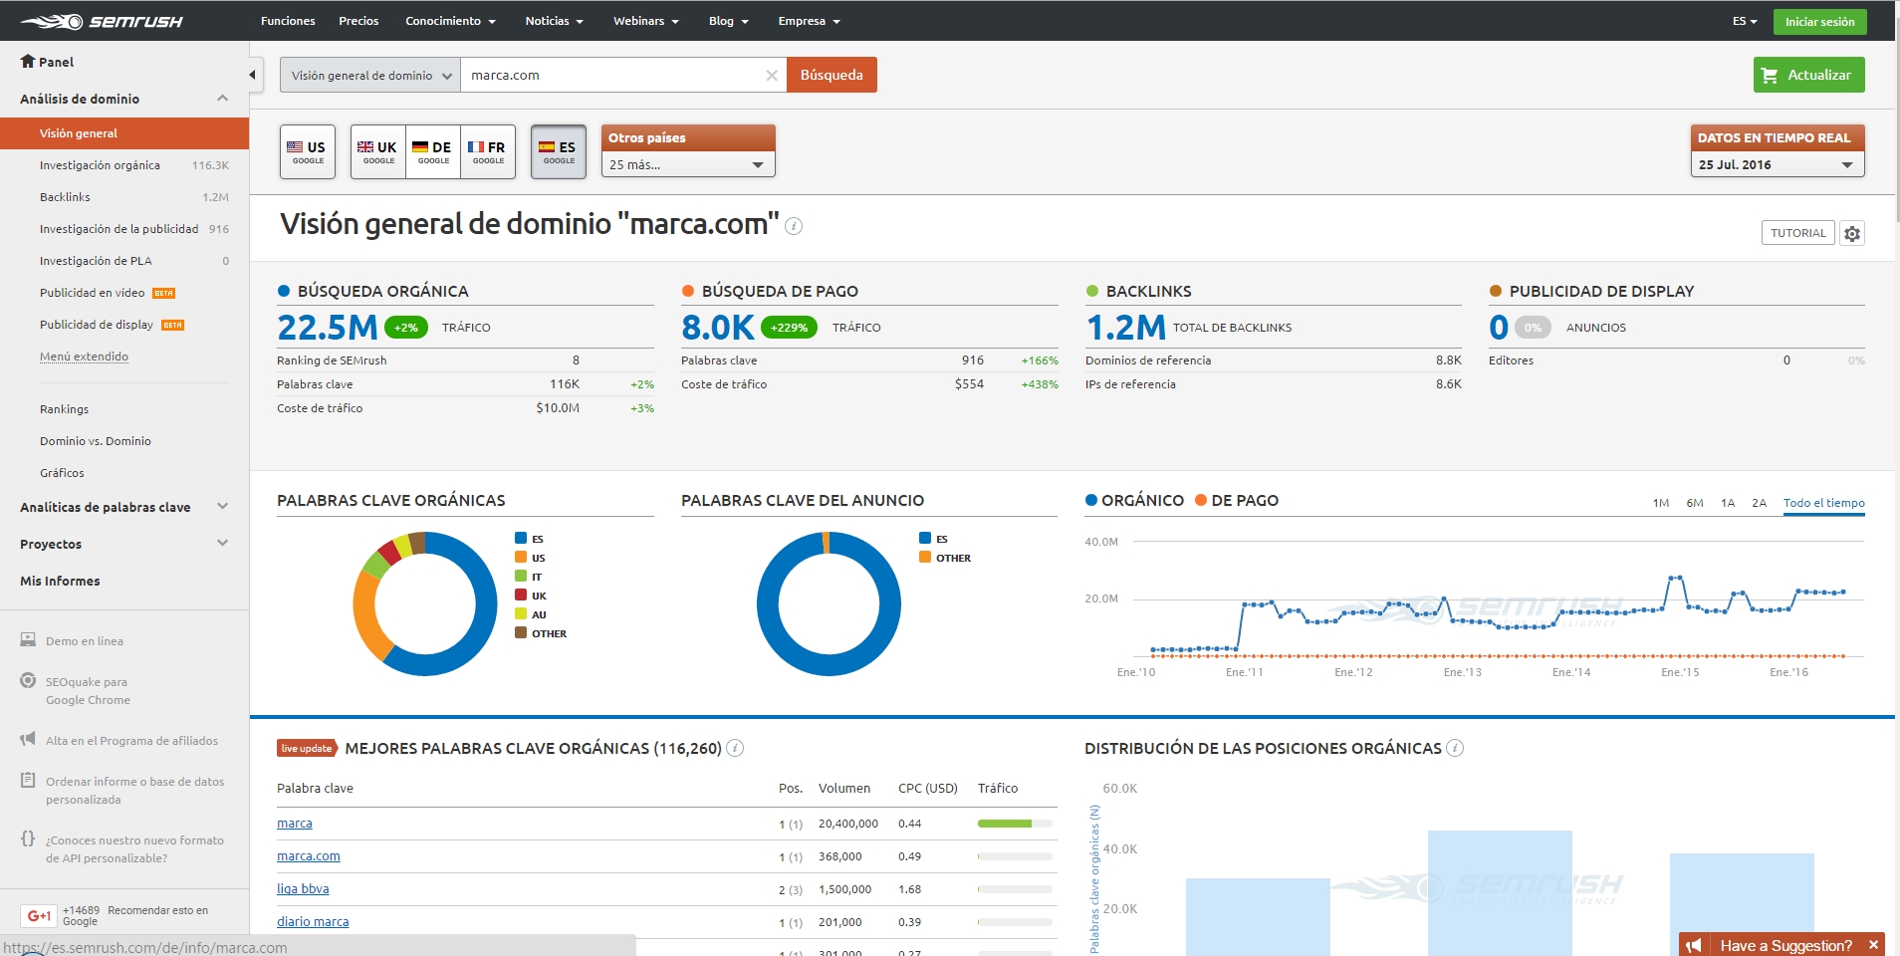Click info icon beside Distribución de posiciones
This screenshot has width=1900, height=956.
click(x=1455, y=748)
